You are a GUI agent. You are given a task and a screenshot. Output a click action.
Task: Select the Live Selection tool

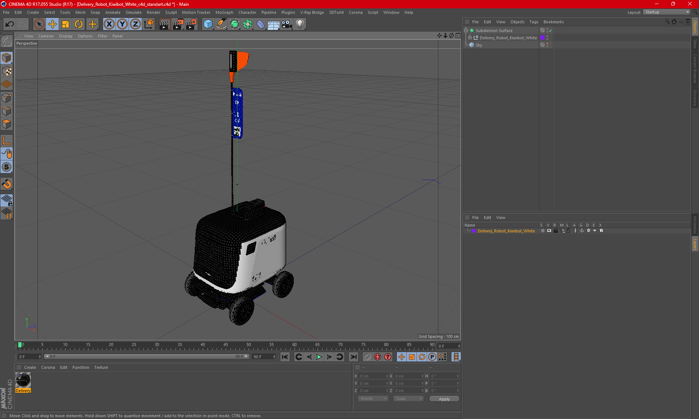point(39,24)
